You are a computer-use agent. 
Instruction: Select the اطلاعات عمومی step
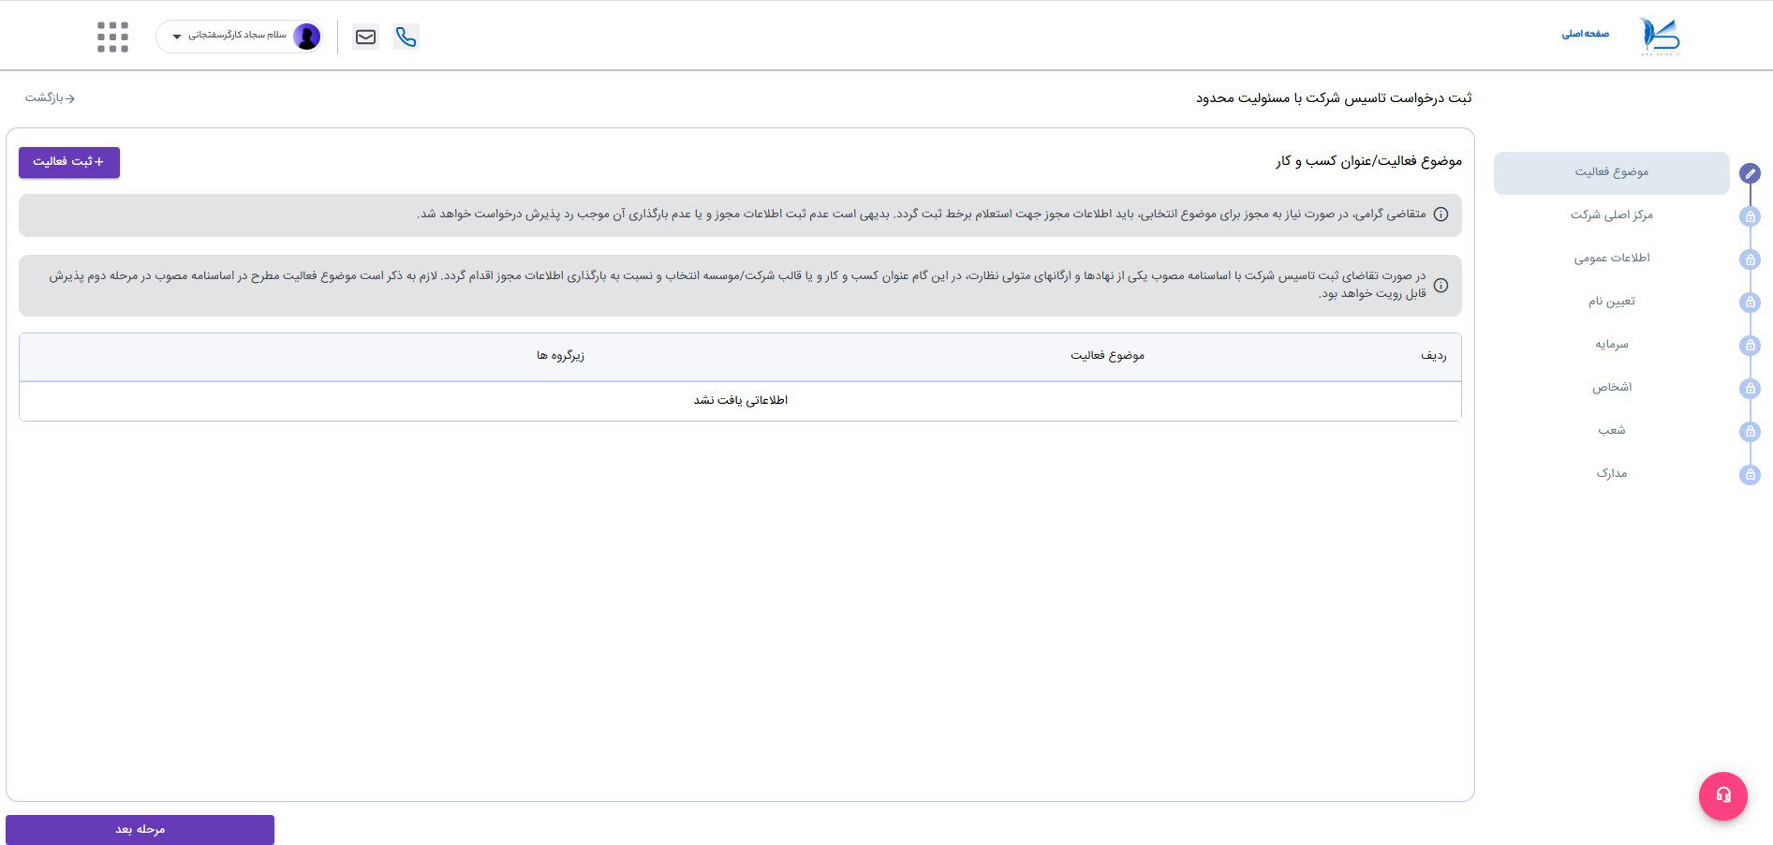(1611, 259)
